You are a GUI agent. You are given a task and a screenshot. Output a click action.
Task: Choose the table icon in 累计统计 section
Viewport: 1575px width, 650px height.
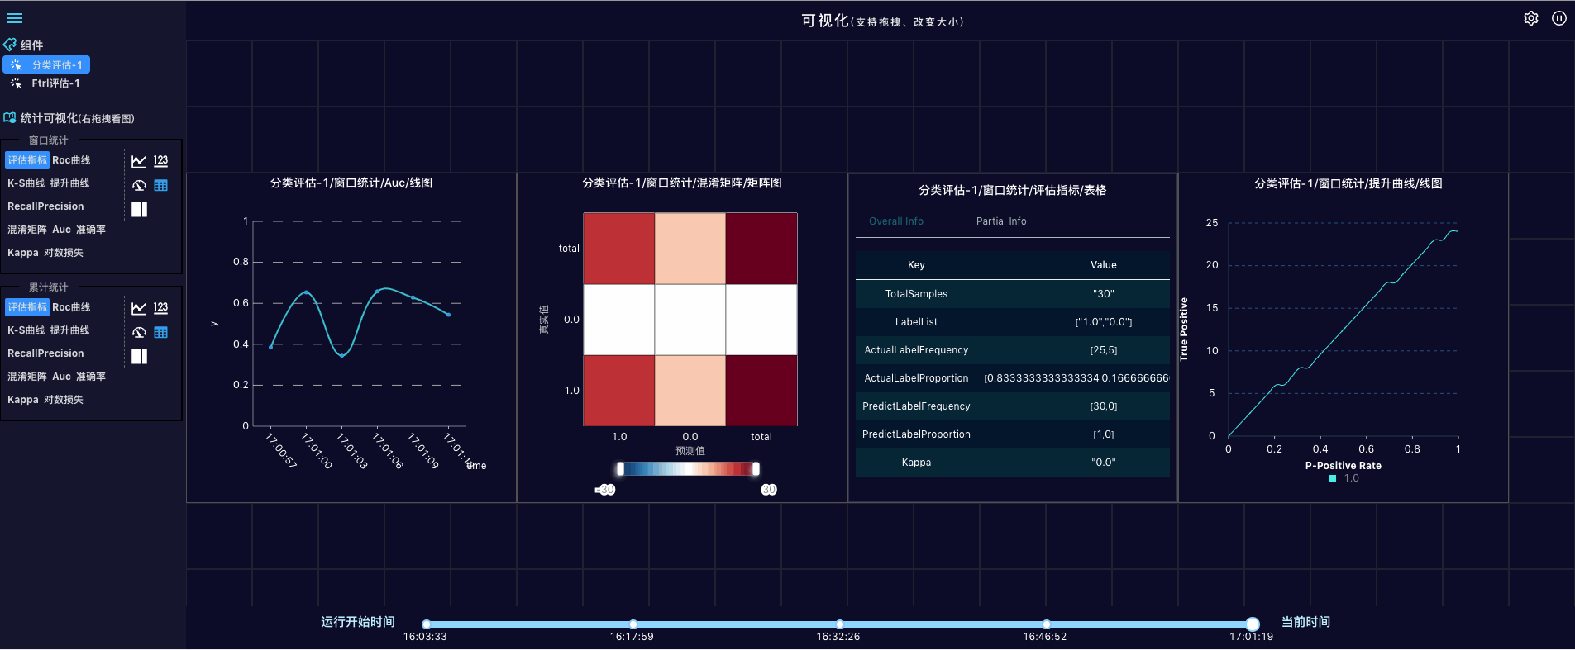[160, 333]
